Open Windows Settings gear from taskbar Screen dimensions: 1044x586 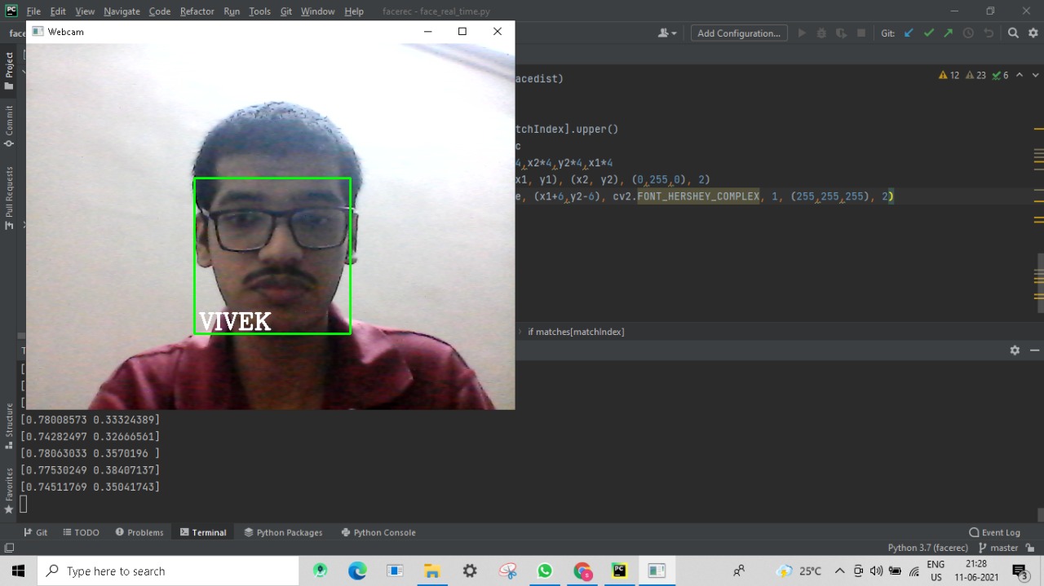pyautogui.click(x=470, y=571)
